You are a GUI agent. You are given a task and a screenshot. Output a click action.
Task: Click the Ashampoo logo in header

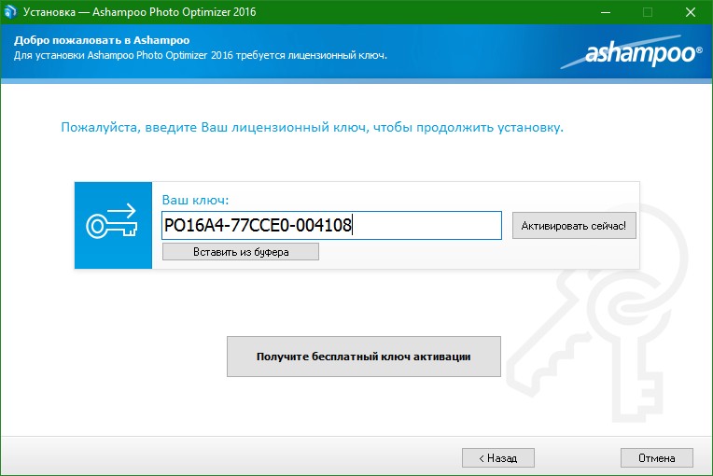[632, 53]
